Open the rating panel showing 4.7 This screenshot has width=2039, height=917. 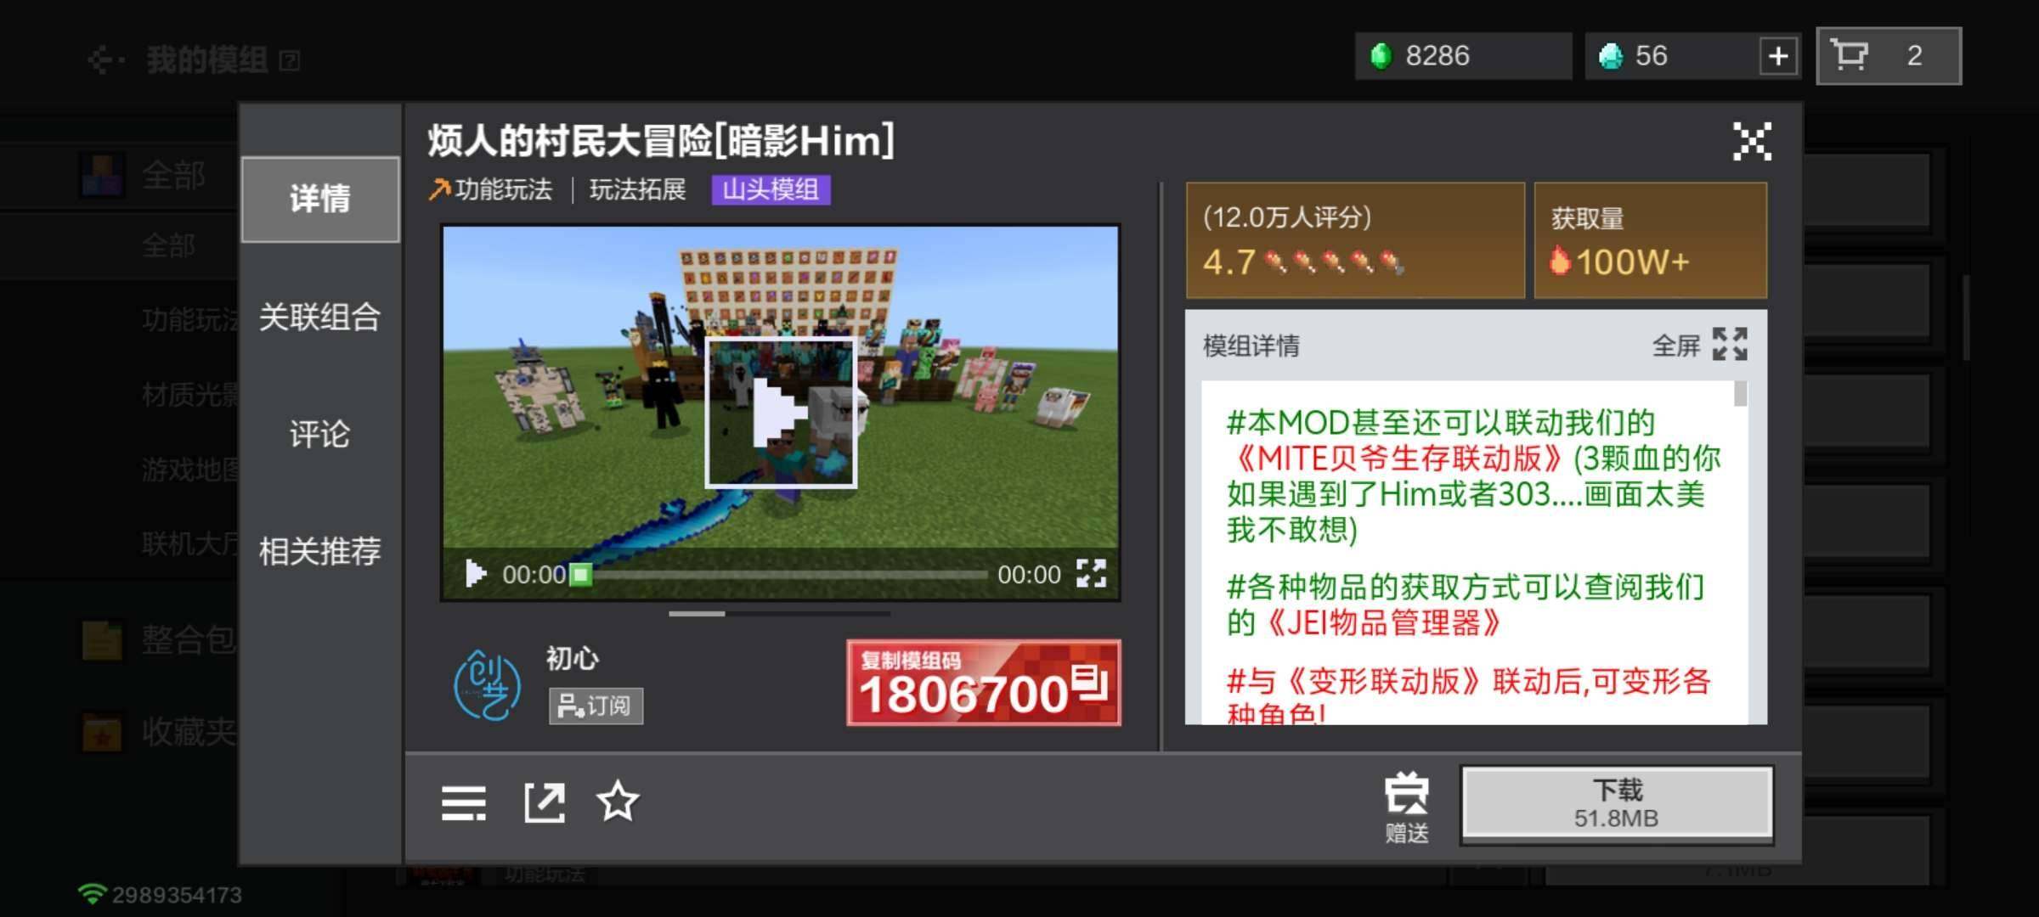click(x=1355, y=240)
